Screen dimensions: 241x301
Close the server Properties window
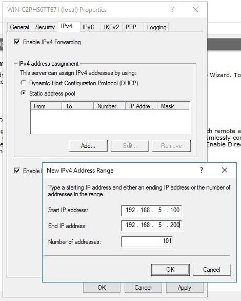click(195, 9)
